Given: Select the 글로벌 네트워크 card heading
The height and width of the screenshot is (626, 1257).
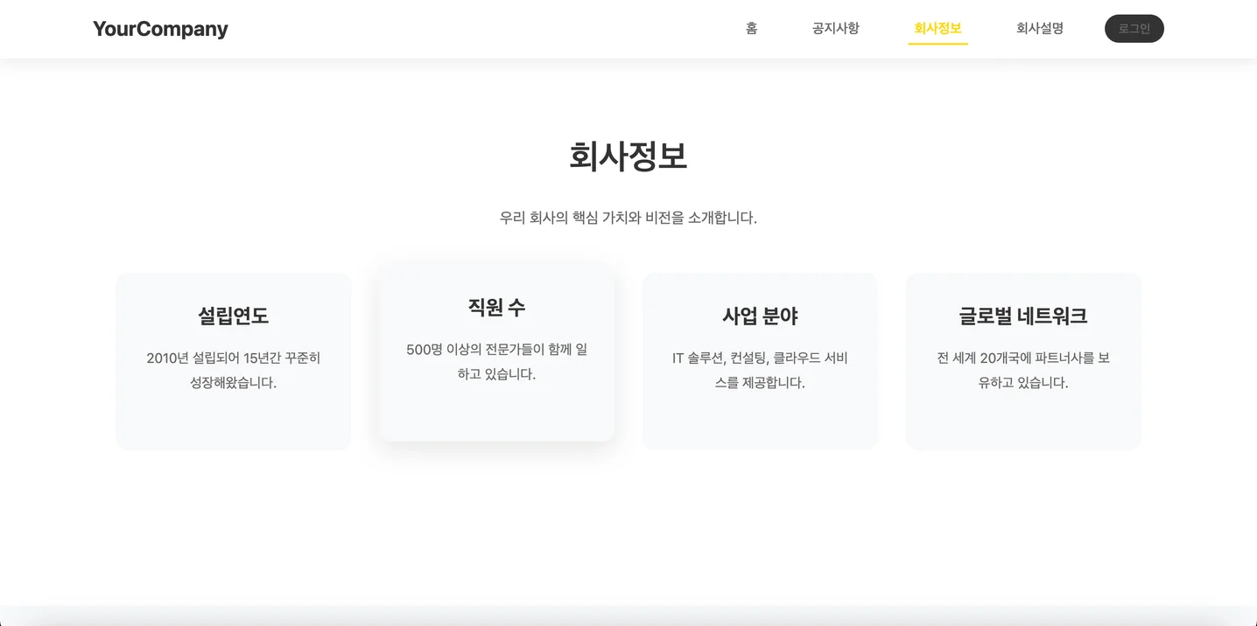Looking at the screenshot, I should (x=1023, y=316).
